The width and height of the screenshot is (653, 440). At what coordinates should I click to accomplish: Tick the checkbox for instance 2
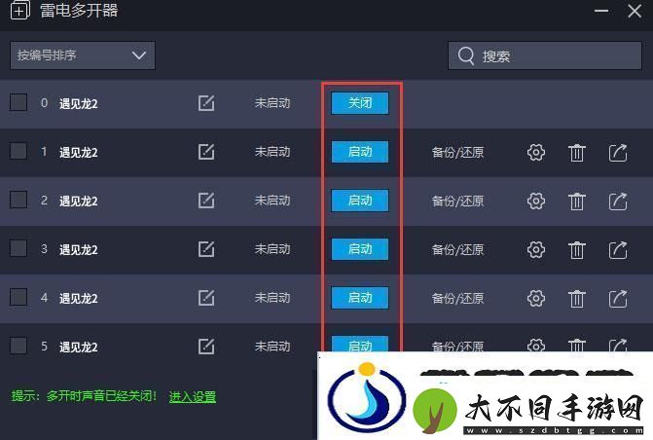[18, 200]
